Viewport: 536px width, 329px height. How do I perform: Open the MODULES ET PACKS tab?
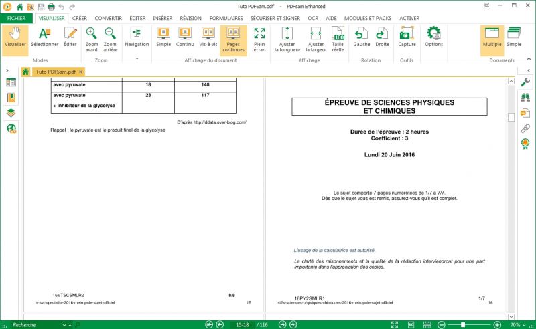coord(368,18)
